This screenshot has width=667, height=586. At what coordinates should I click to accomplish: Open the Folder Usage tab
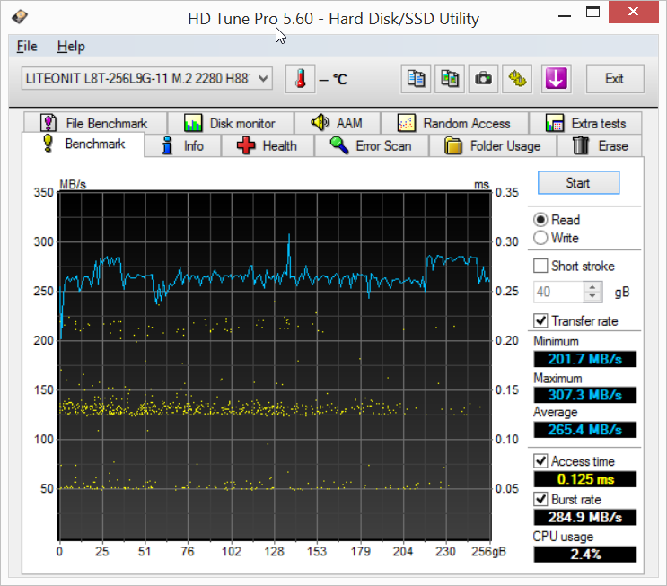[x=493, y=146]
